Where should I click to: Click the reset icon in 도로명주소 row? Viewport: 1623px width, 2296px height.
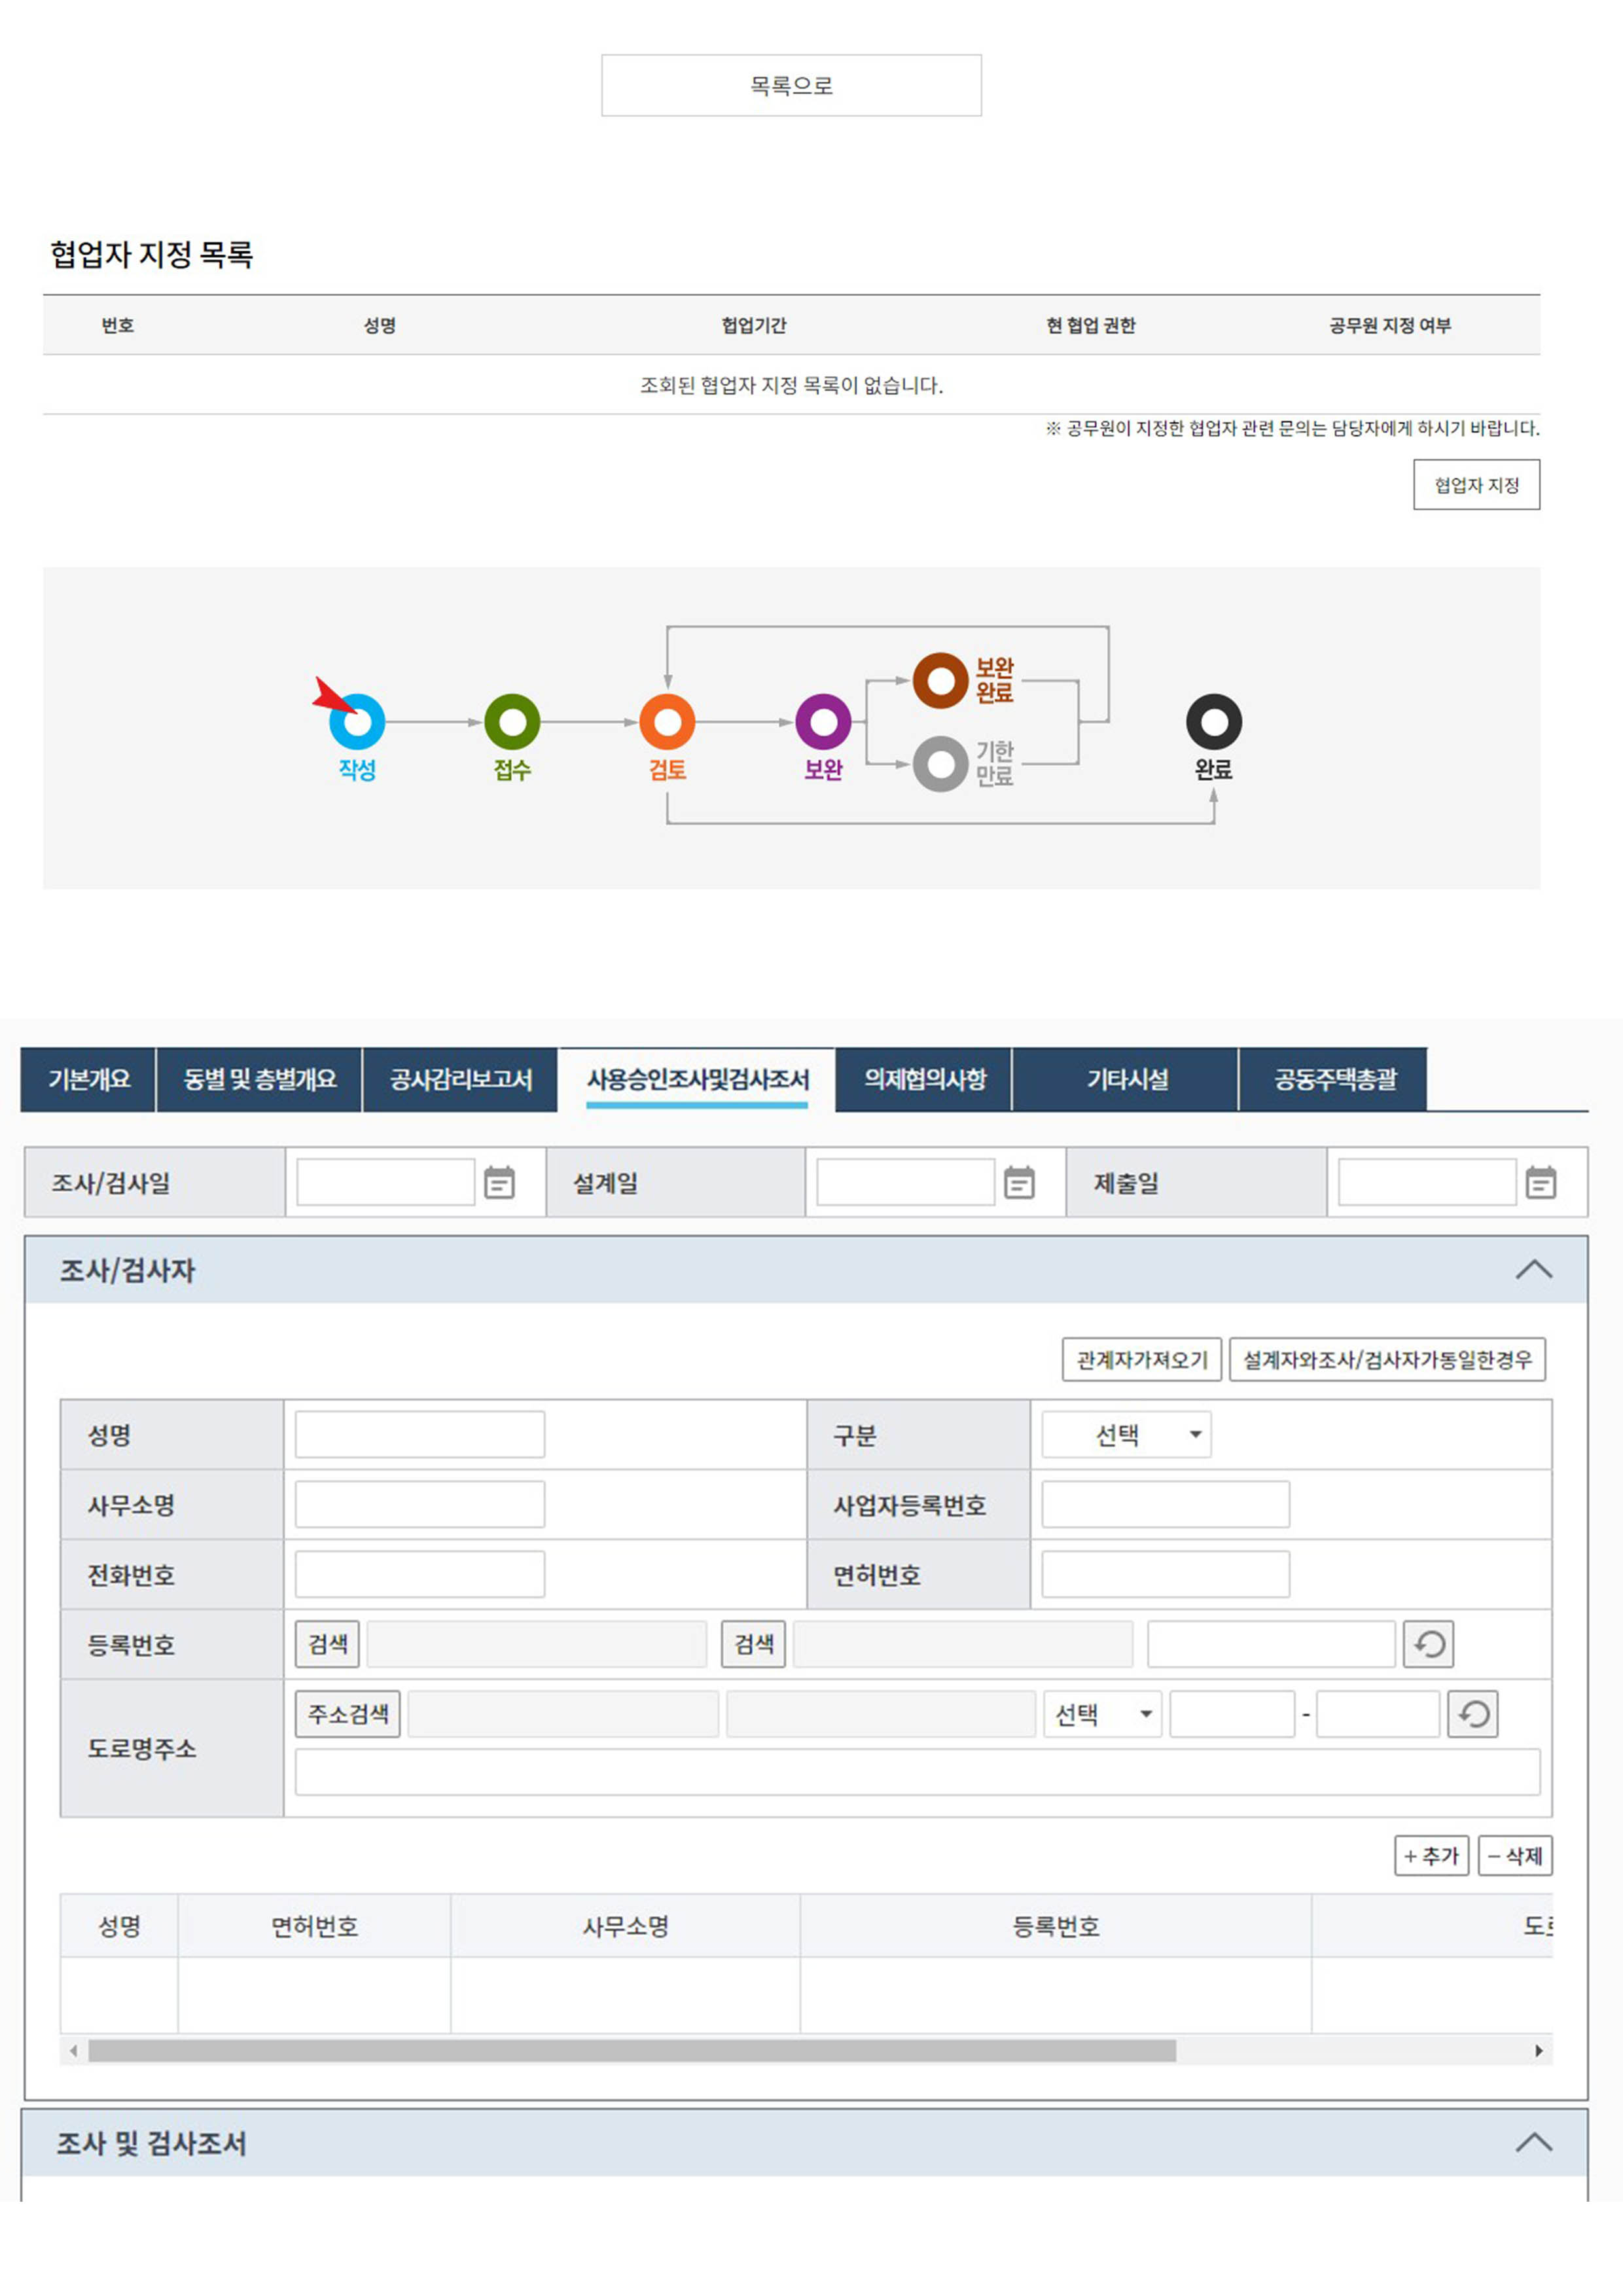pos(1472,1714)
